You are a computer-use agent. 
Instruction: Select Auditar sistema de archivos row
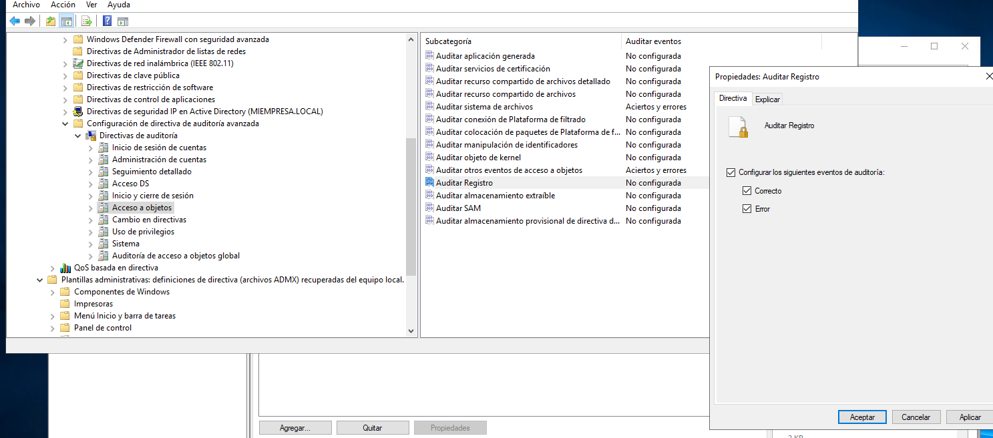[x=484, y=107]
